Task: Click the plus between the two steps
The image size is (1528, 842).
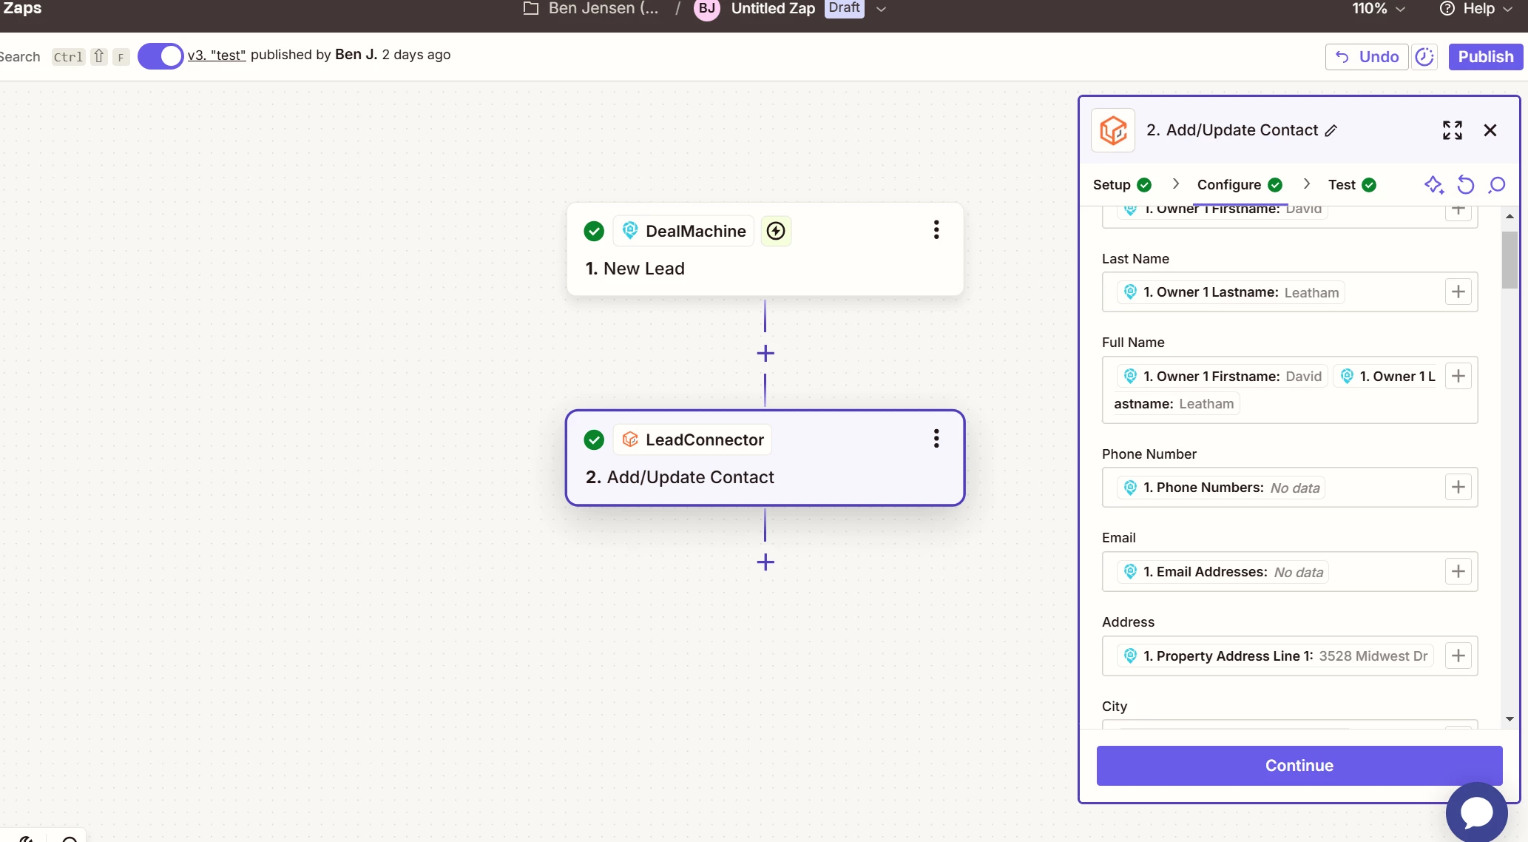Action: pyautogui.click(x=765, y=354)
